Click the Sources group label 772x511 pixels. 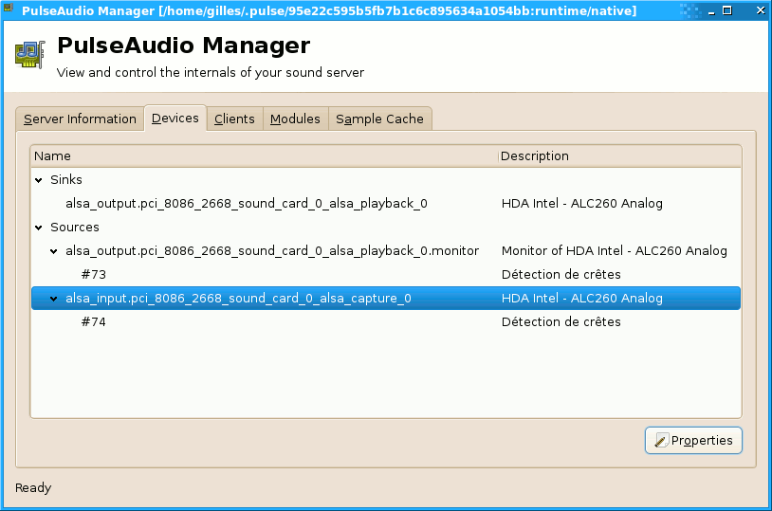[x=75, y=227]
